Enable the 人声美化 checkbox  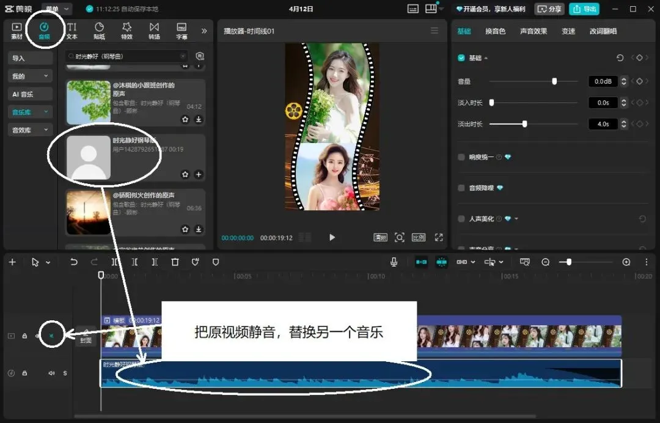[461, 218]
